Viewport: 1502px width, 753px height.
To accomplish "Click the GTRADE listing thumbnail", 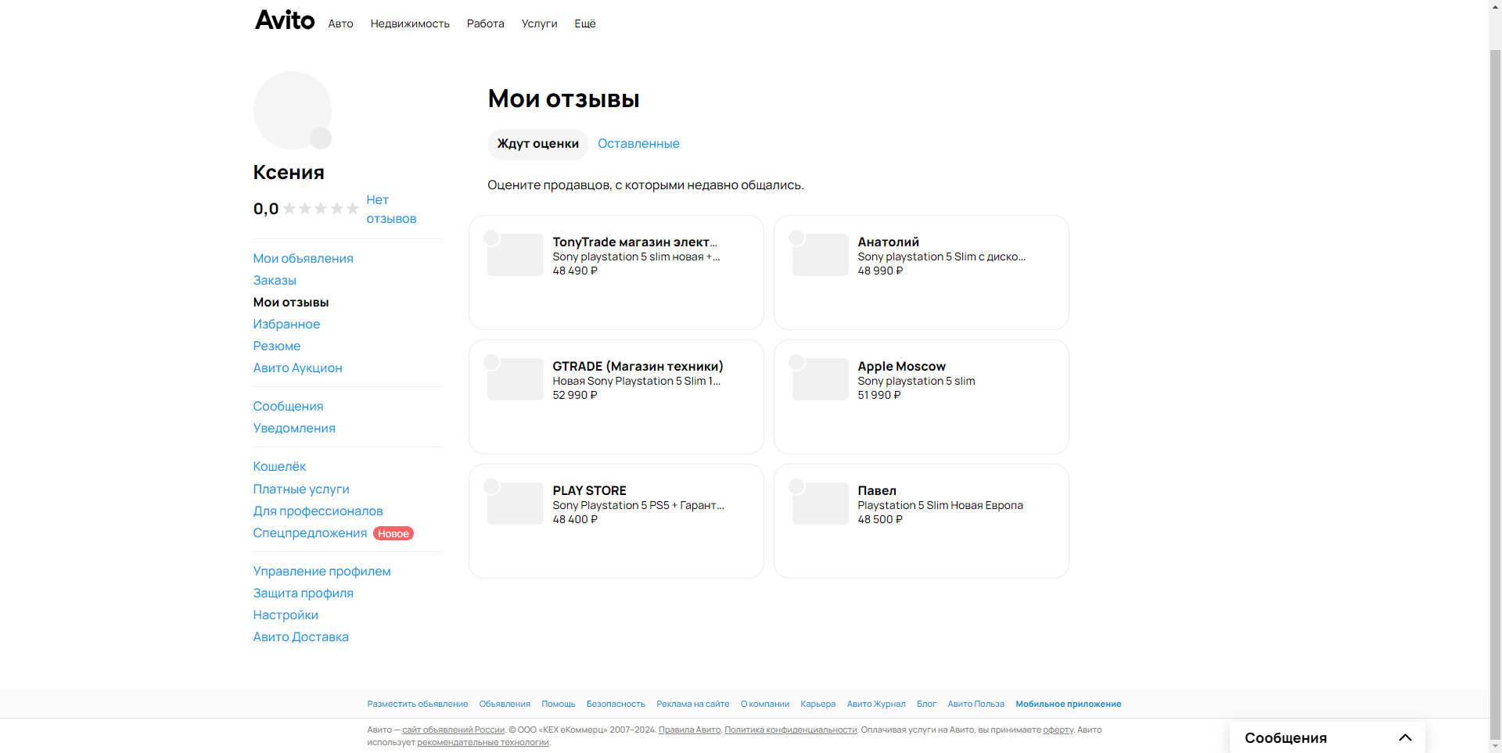I will tap(515, 379).
